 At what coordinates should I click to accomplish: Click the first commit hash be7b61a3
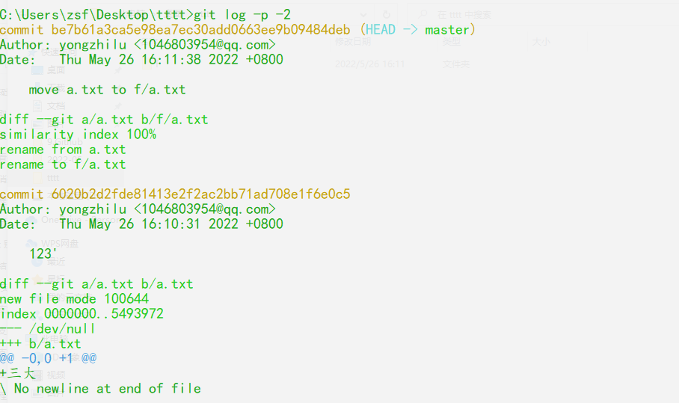coord(200,29)
